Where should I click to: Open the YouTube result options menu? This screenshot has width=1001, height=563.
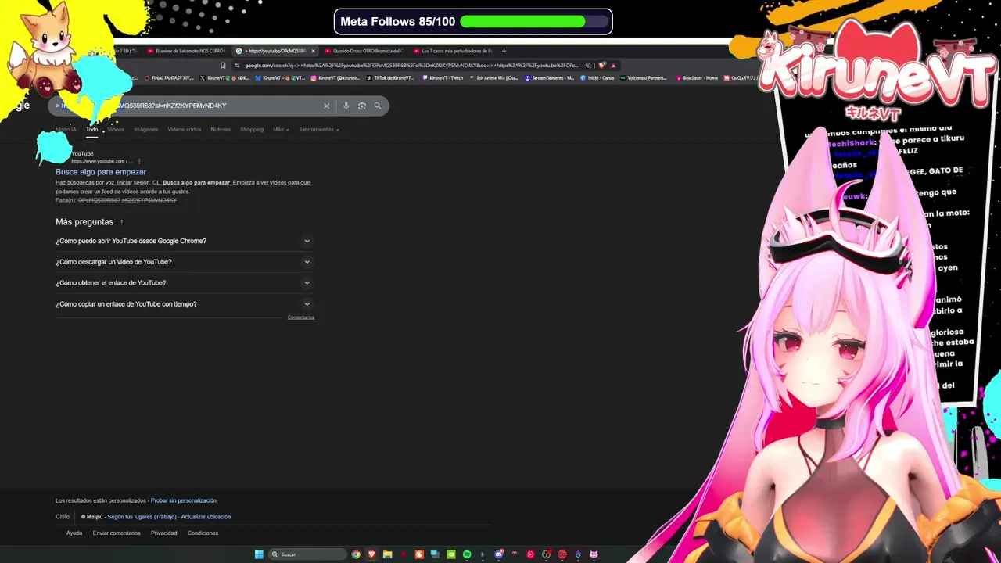point(139,161)
